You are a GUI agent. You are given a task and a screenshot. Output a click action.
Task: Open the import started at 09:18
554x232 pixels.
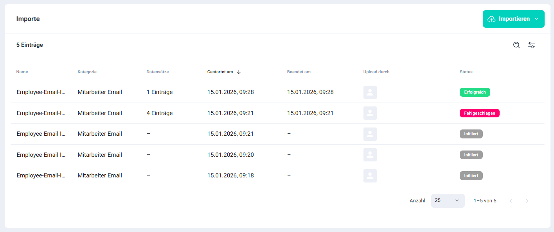tap(41, 175)
